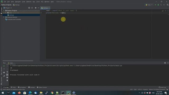Click code line 1 in the editor

point(62,11)
